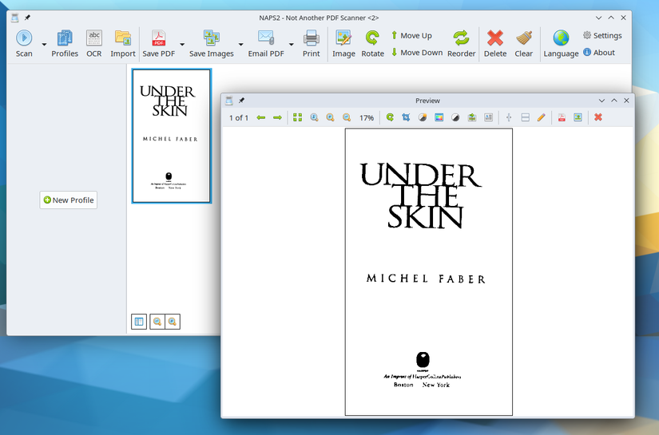
Task: Zoom out thumbnails in main window
Action: (157, 322)
